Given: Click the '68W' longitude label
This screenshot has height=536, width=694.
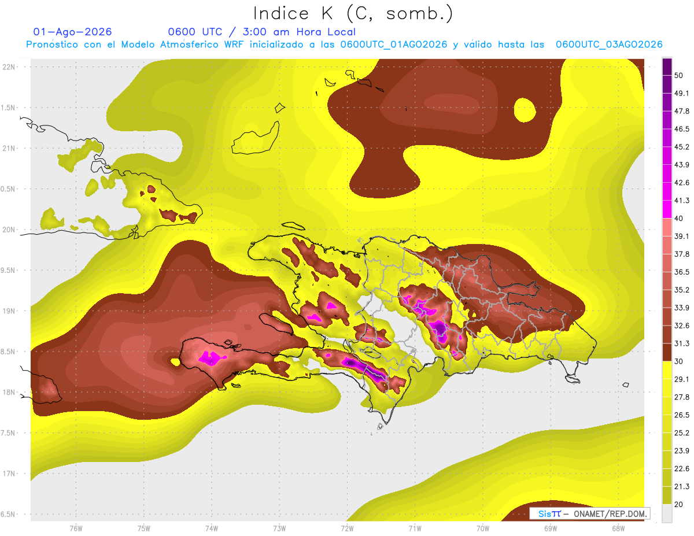Looking at the screenshot, I should click(618, 528).
